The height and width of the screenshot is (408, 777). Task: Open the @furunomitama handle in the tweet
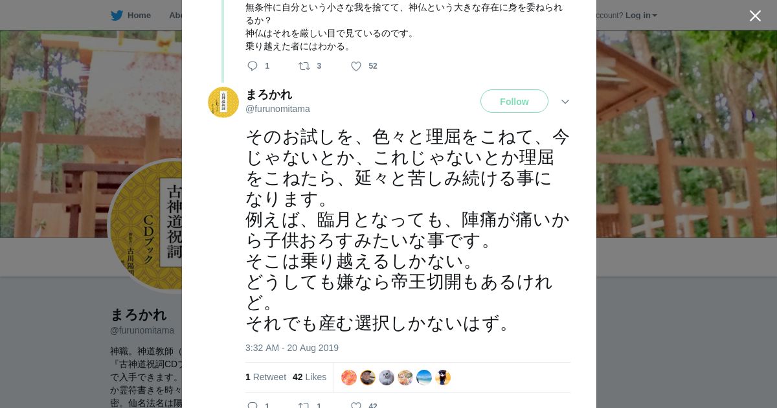click(x=278, y=109)
